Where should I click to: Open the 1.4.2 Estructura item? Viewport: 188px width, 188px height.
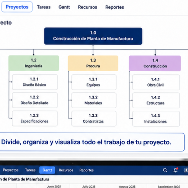tap(156, 100)
